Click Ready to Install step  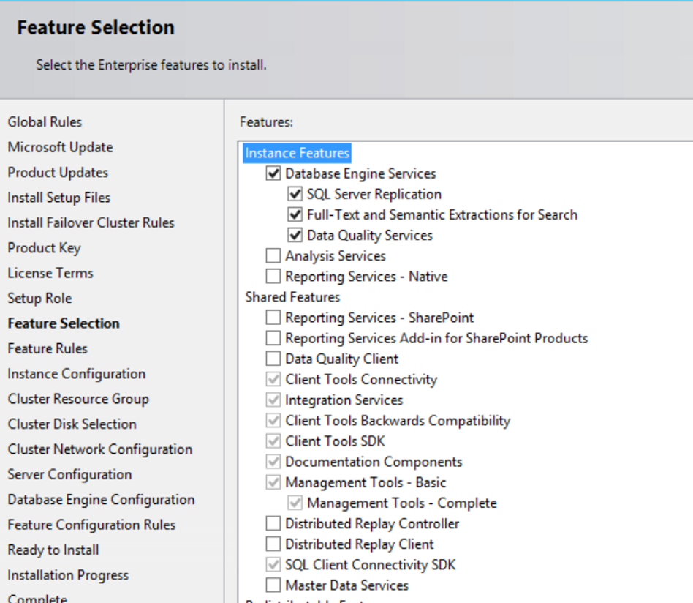point(53,550)
